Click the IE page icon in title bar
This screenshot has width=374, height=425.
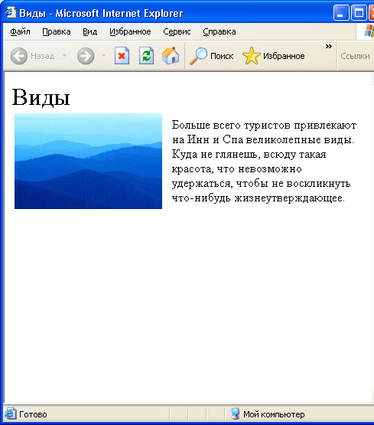(10, 12)
